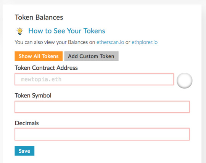Click the Decimals label

pos(27,123)
